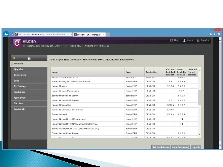Viewport: 223px width, 167px height.
Task: Select Deployments in the sidebar
Action: tap(29, 75)
